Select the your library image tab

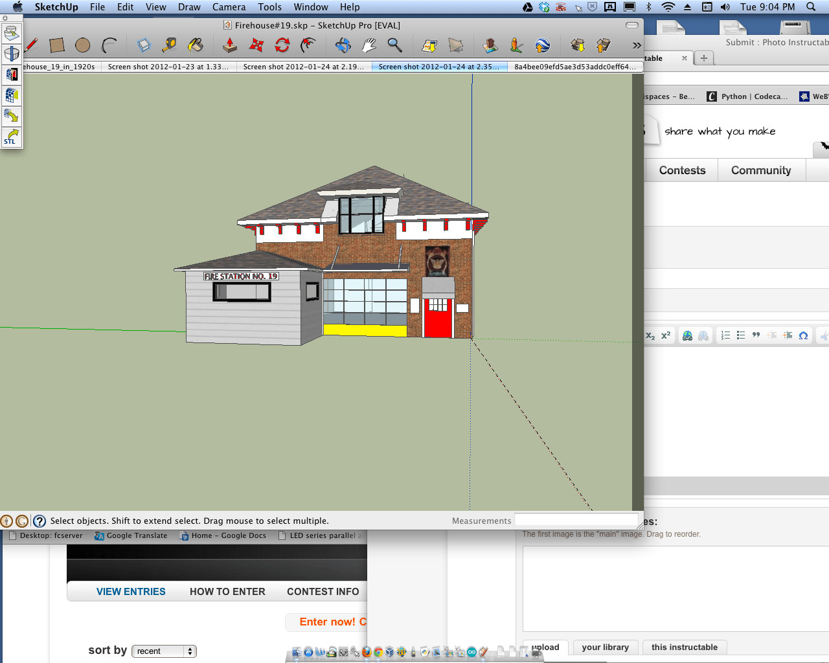coord(606,647)
